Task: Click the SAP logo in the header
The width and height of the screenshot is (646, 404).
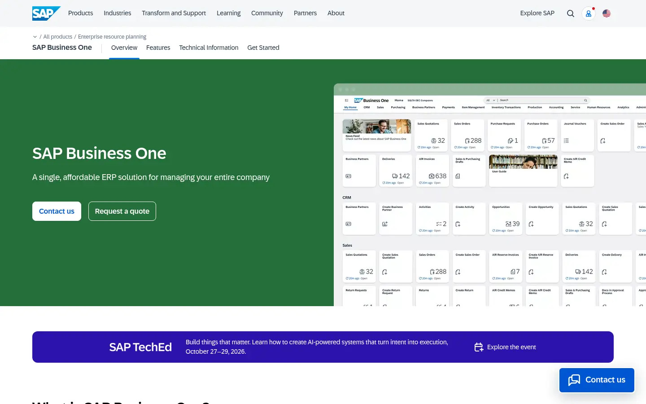Action: [x=46, y=13]
